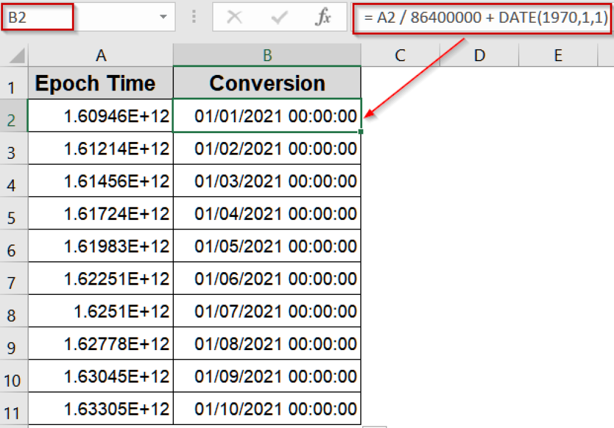Select the cell showing 01/10/2021 00:00:00
Screen dimensions: 614x428
[266, 408]
